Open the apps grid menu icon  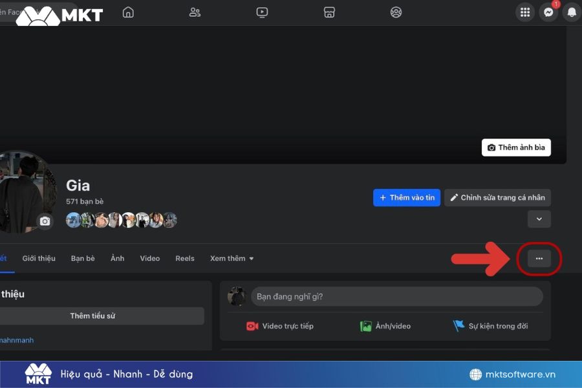pos(525,12)
